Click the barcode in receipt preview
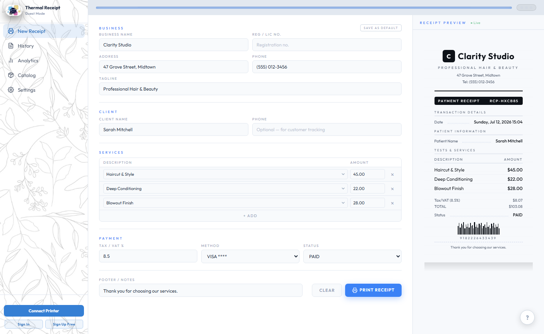Viewport: 544px width, 334px height. (x=478, y=229)
